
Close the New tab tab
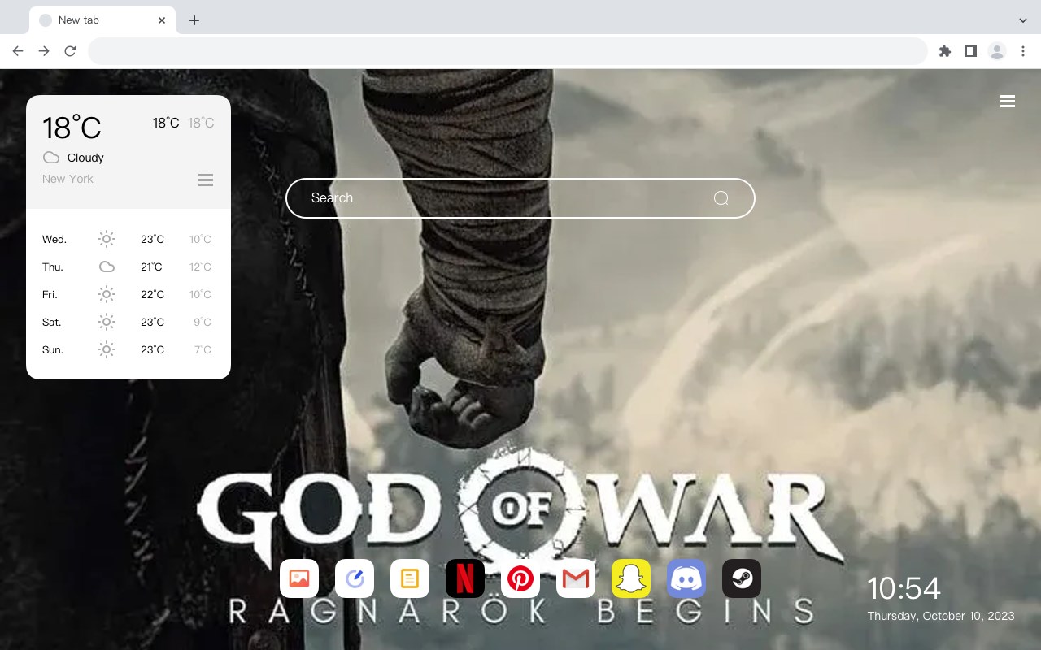click(x=162, y=20)
